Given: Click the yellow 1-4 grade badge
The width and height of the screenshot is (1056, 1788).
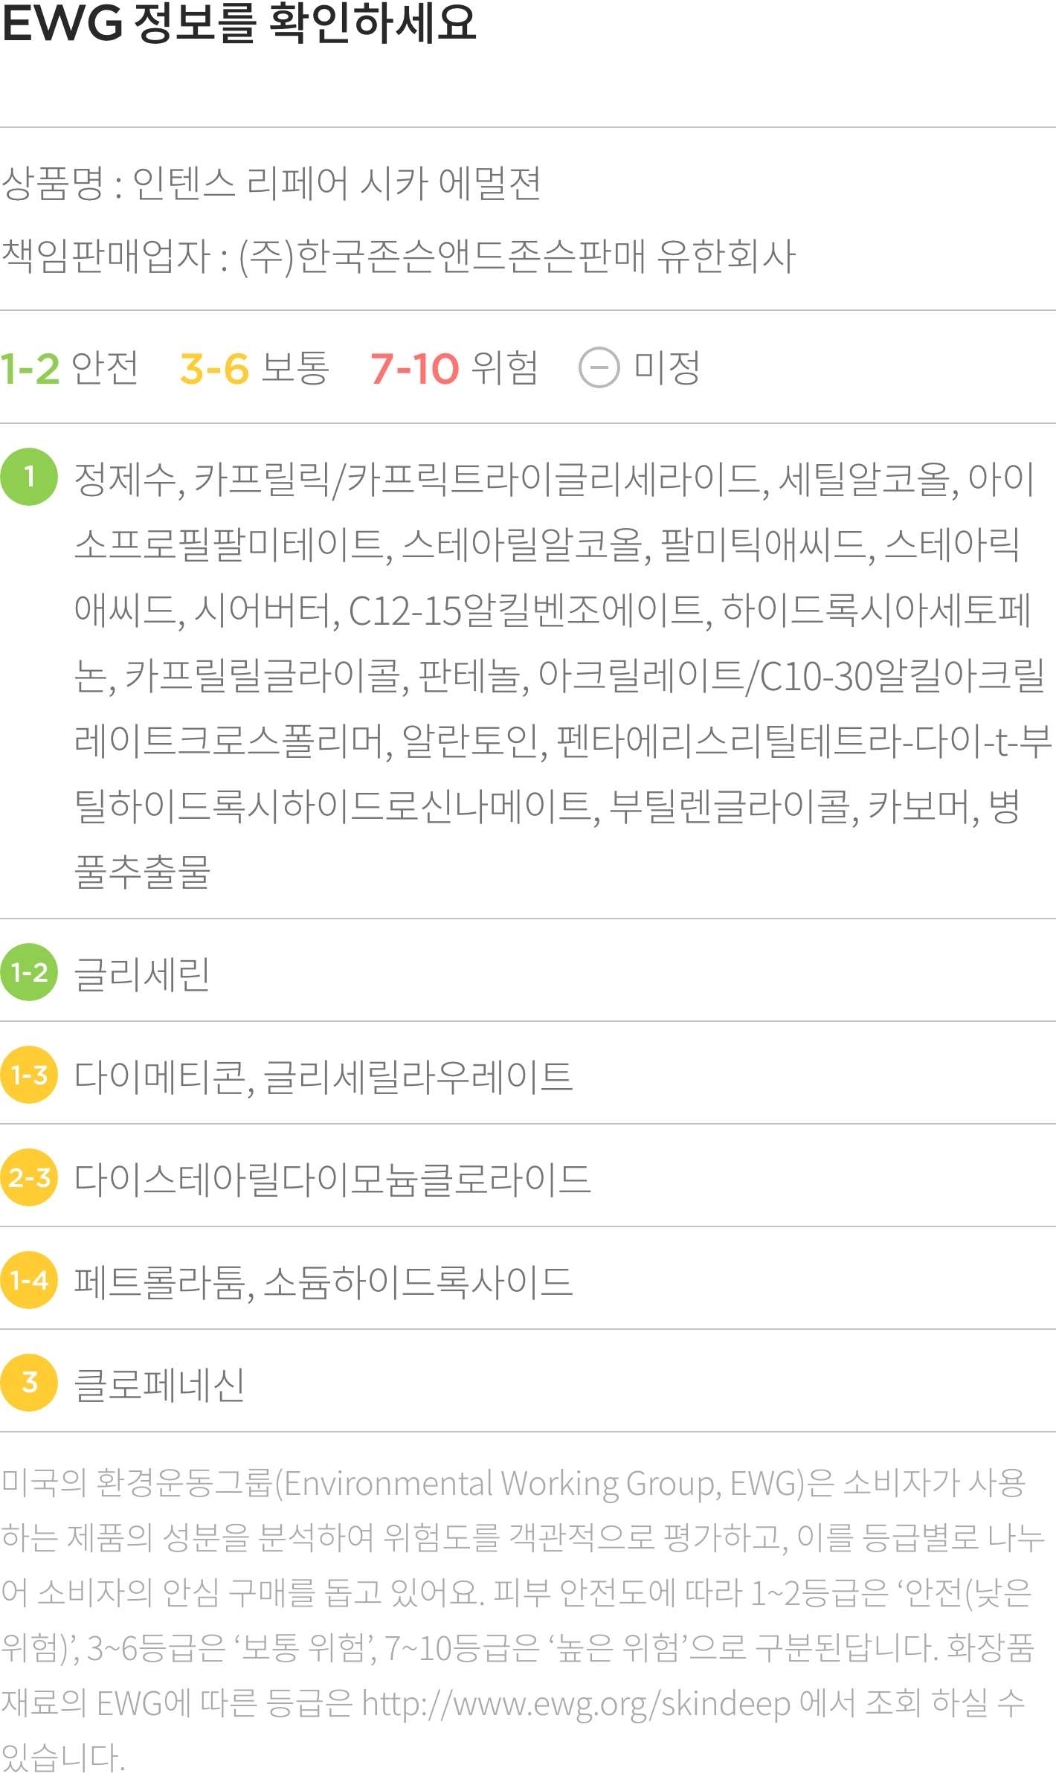Looking at the screenshot, I should coord(29,1280).
